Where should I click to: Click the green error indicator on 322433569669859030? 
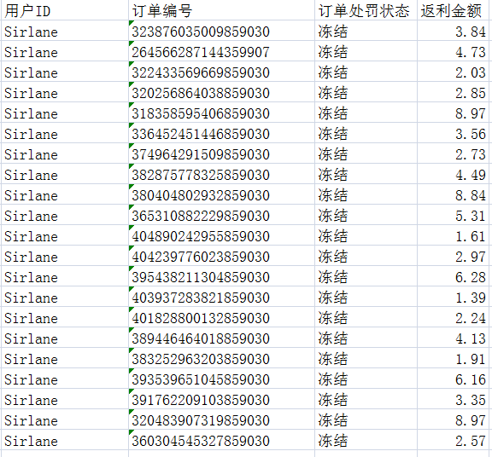pyautogui.click(x=132, y=64)
